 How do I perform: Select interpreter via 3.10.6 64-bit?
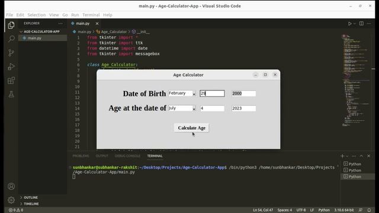point(343,210)
